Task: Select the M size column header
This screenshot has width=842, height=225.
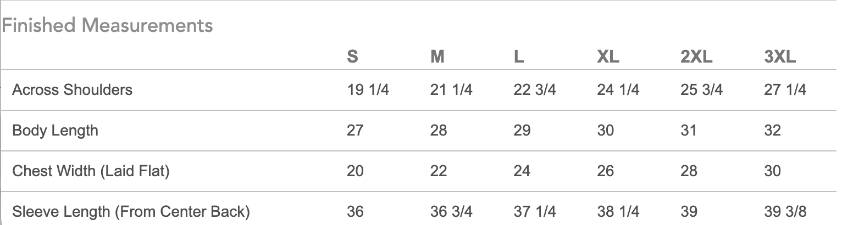Action: tap(437, 57)
